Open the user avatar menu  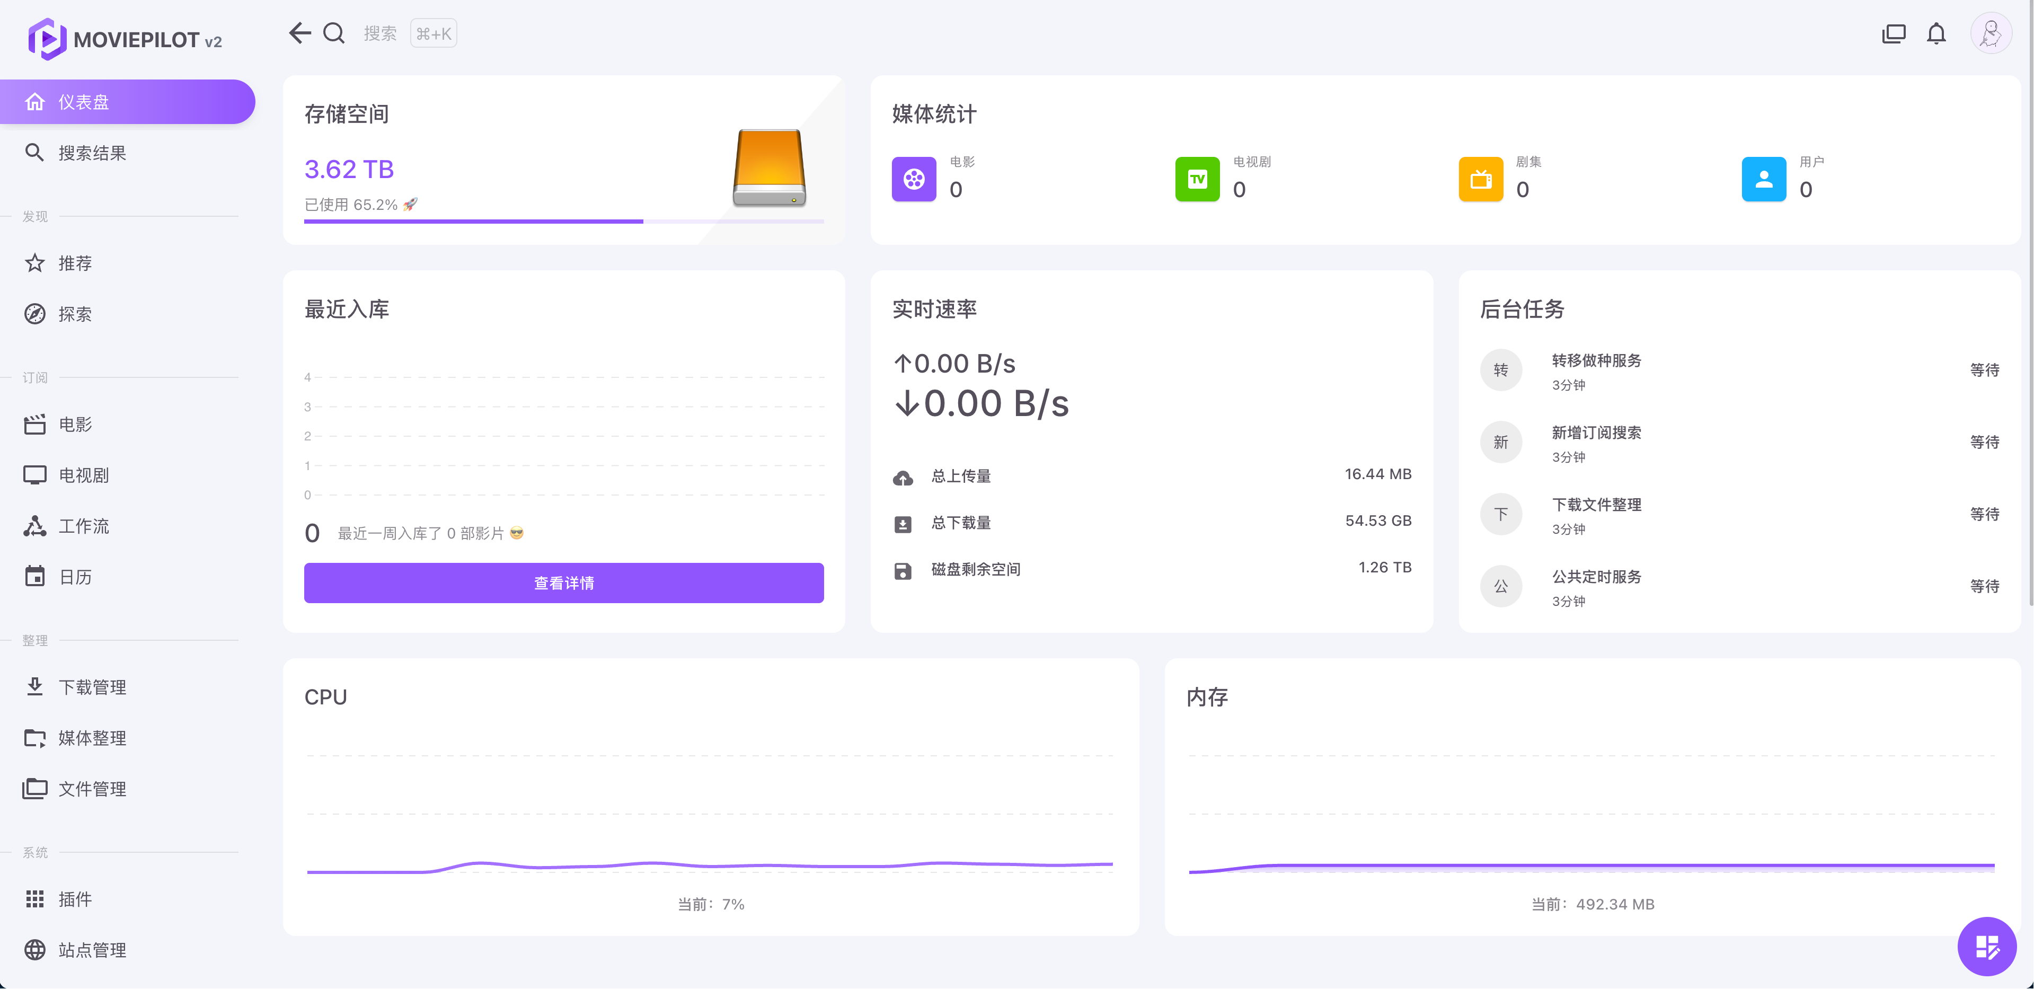[1991, 34]
